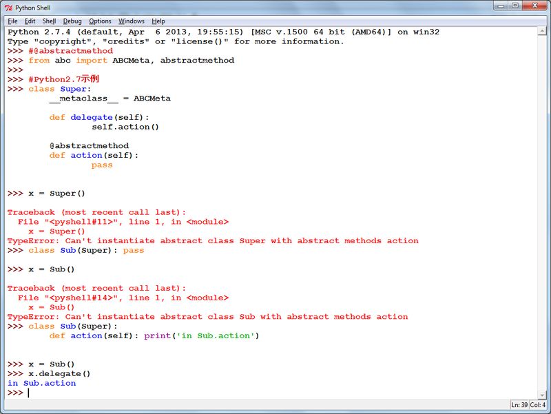Open the Edit menu
Viewport: 551px width, 414px height.
pyautogui.click(x=30, y=21)
